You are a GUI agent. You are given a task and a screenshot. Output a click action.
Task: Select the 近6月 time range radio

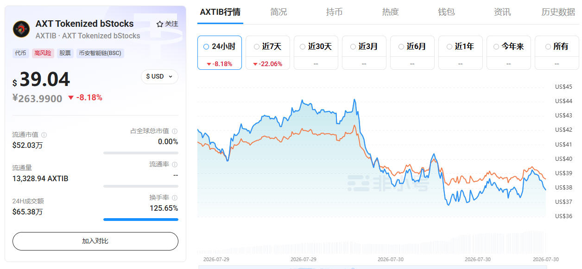pos(401,47)
